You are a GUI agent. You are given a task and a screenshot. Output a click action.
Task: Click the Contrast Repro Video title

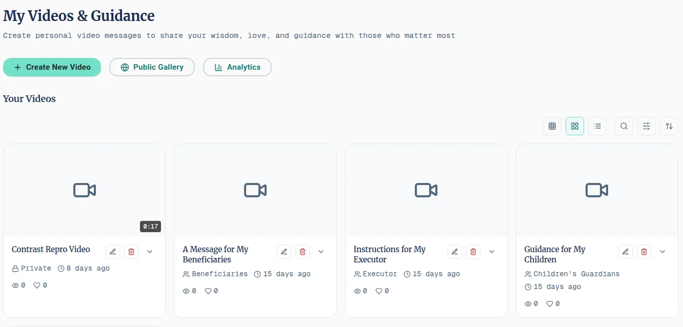click(x=51, y=250)
